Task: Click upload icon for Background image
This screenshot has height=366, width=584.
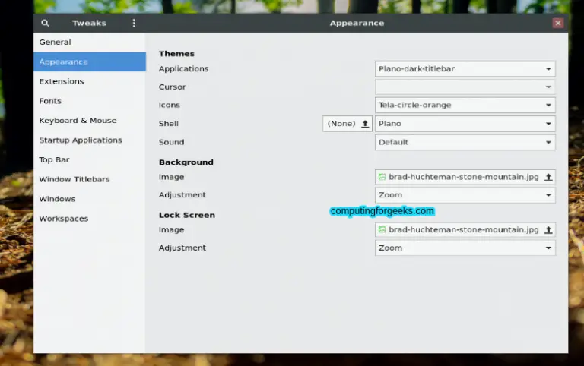Action: click(x=548, y=177)
